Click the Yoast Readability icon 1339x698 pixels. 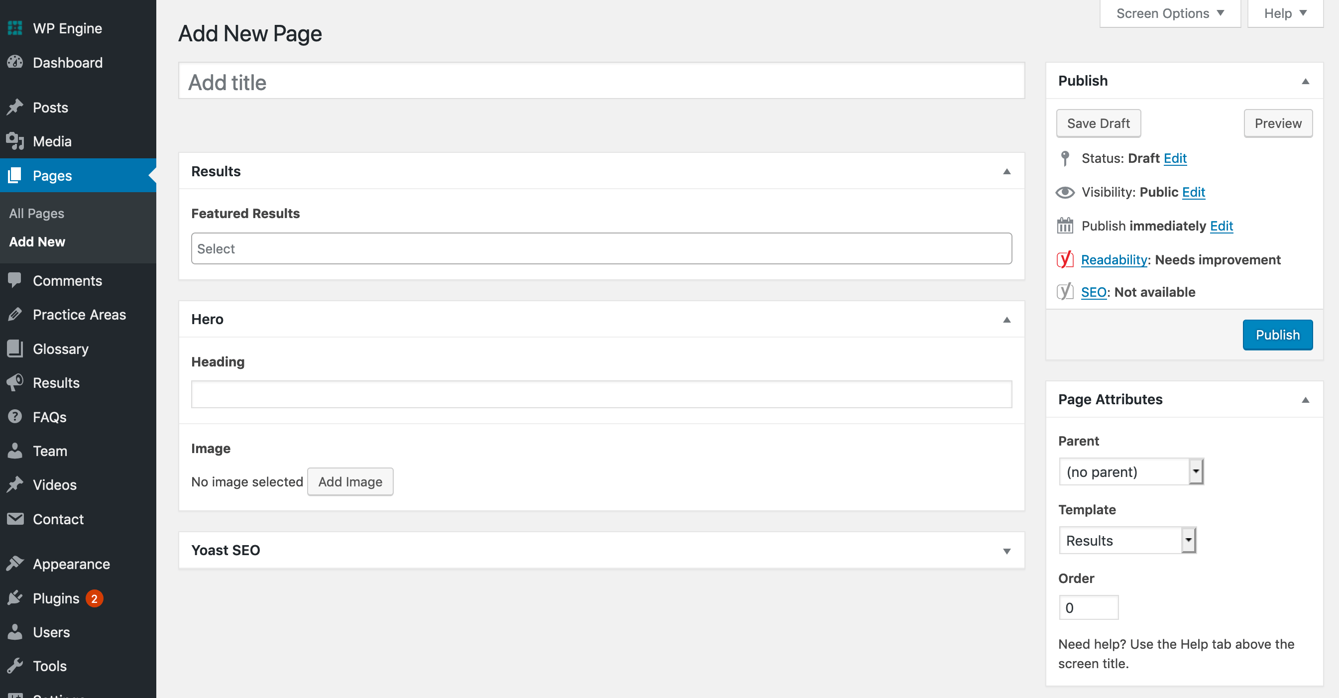(1065, 259)
